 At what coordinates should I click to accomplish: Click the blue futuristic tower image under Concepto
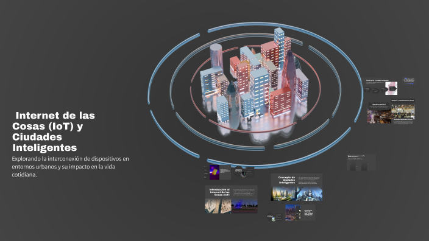[x=309, y=194]
